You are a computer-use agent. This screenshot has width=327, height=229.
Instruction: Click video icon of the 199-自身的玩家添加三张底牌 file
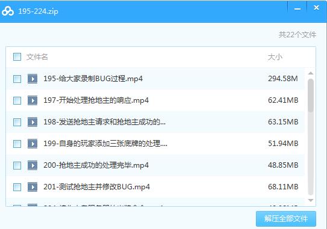33,144
